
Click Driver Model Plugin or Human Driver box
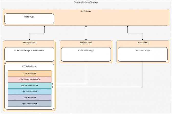point(29,54)
